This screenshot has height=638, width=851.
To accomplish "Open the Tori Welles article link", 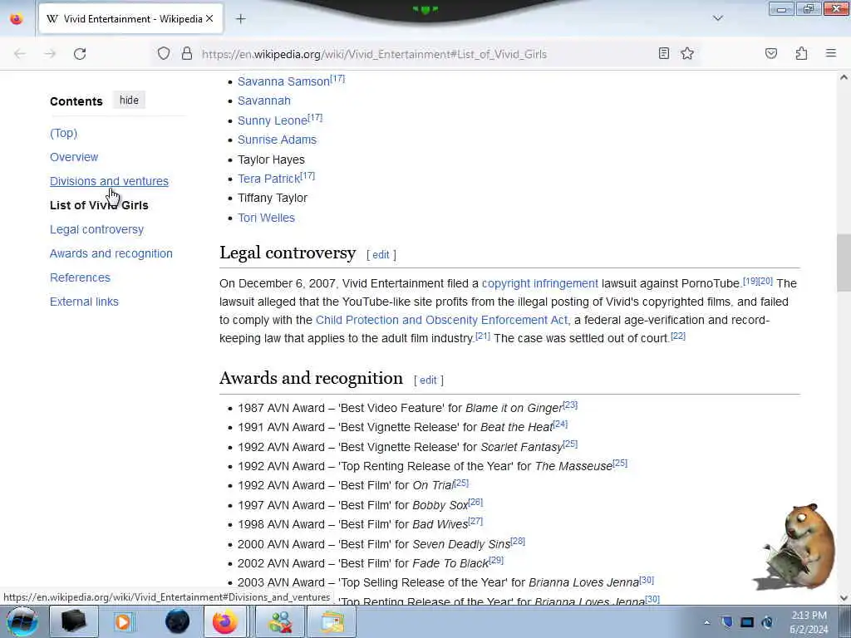I will tap(266, 218).
